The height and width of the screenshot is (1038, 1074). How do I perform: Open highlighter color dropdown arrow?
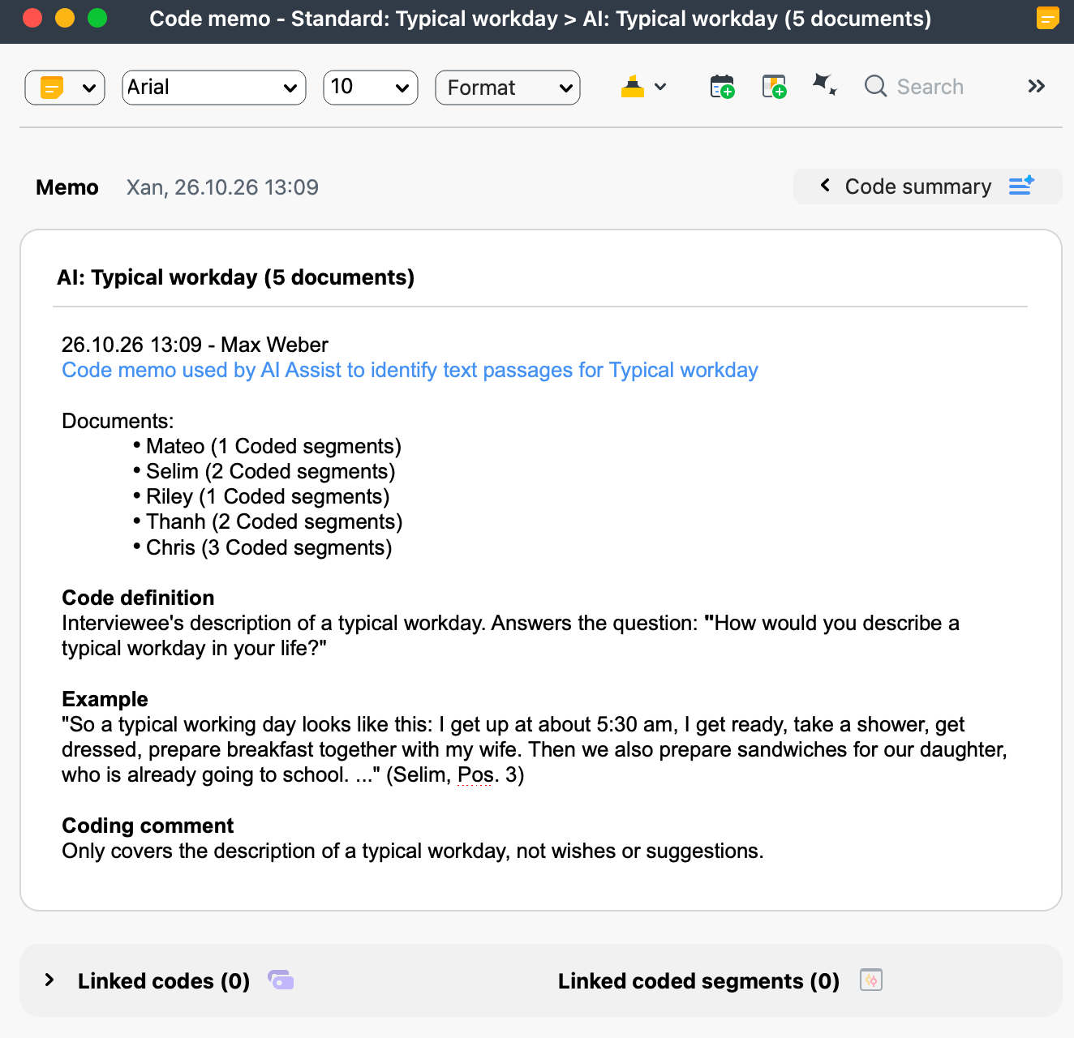(x=660, y=87)
